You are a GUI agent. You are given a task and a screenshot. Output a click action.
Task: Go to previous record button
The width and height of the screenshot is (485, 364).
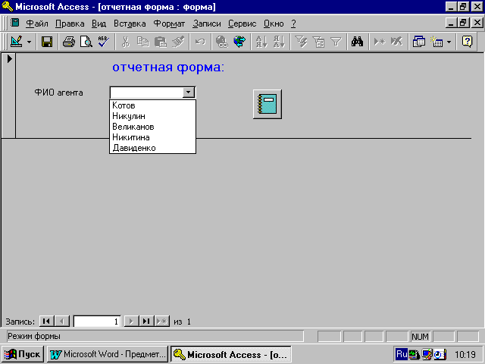(62, 322)
